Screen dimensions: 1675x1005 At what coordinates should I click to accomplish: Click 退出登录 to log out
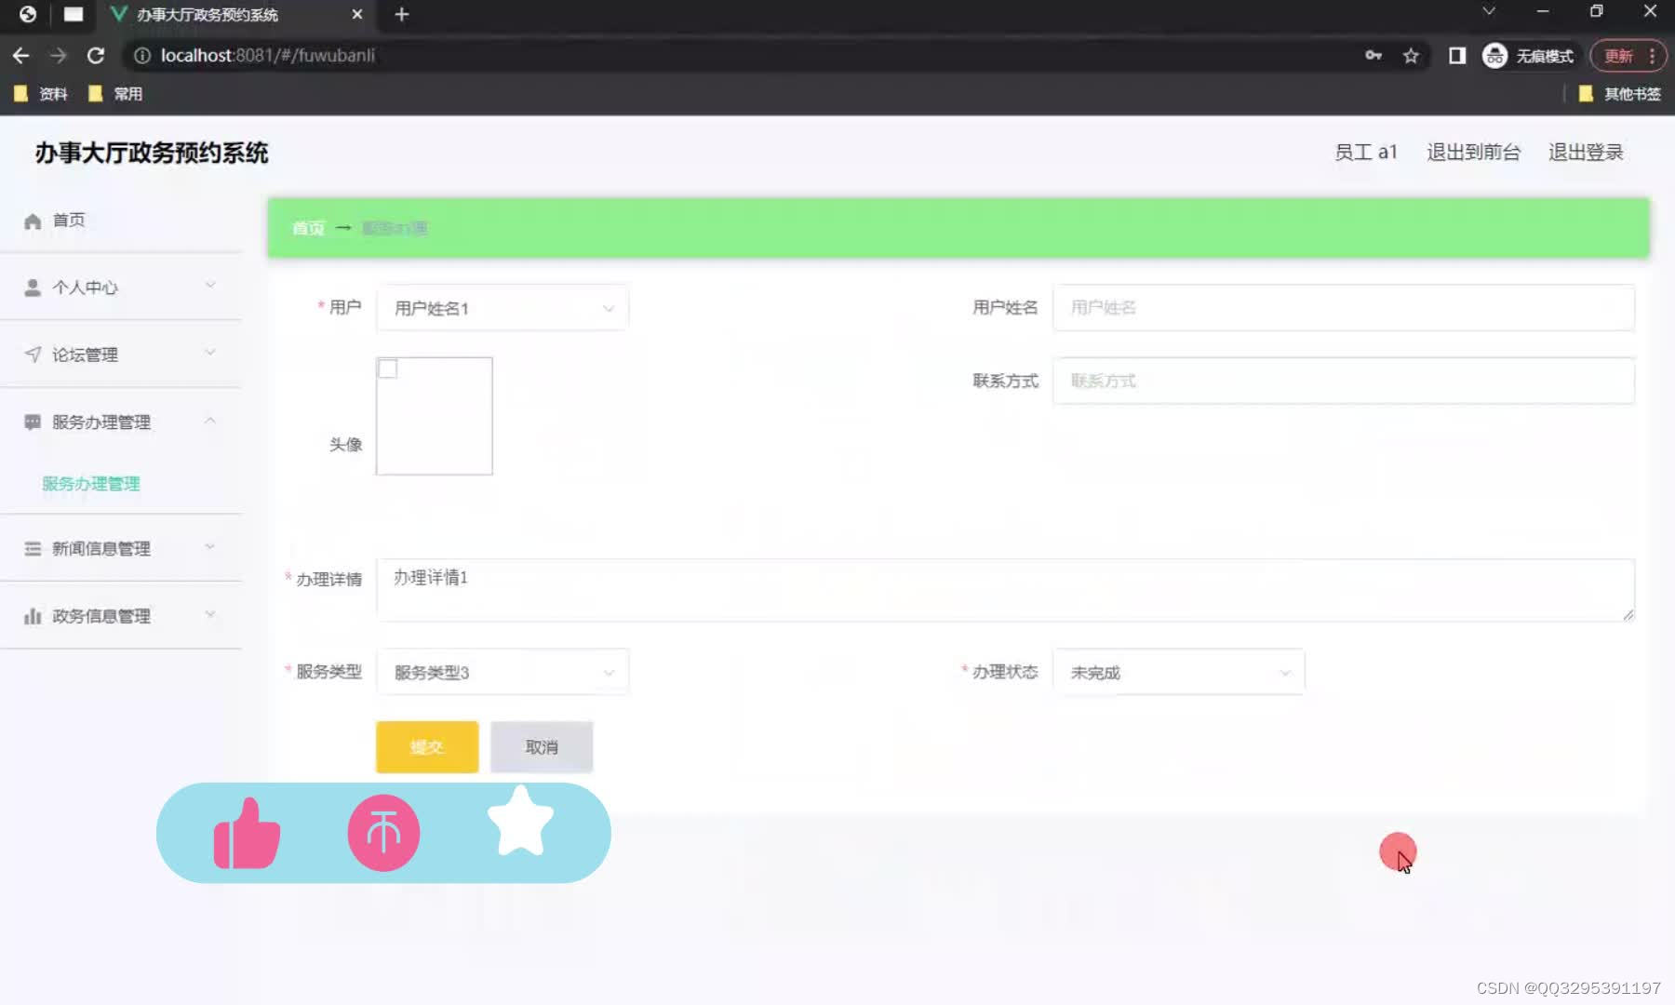1586,152
